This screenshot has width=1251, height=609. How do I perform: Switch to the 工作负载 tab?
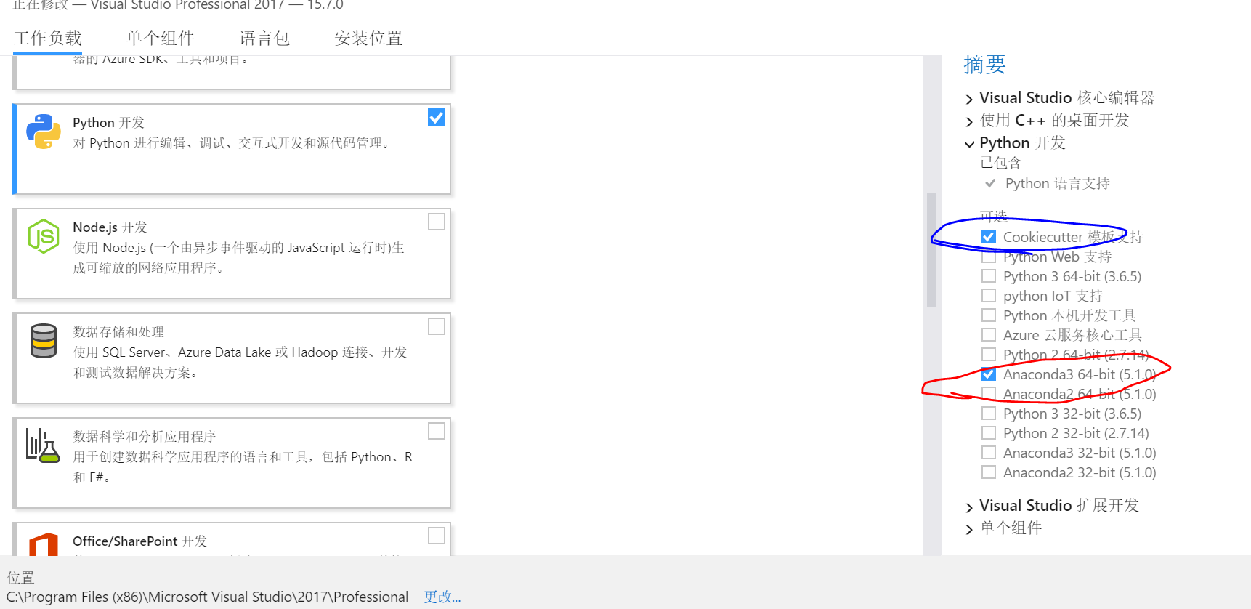coord(48,38)
